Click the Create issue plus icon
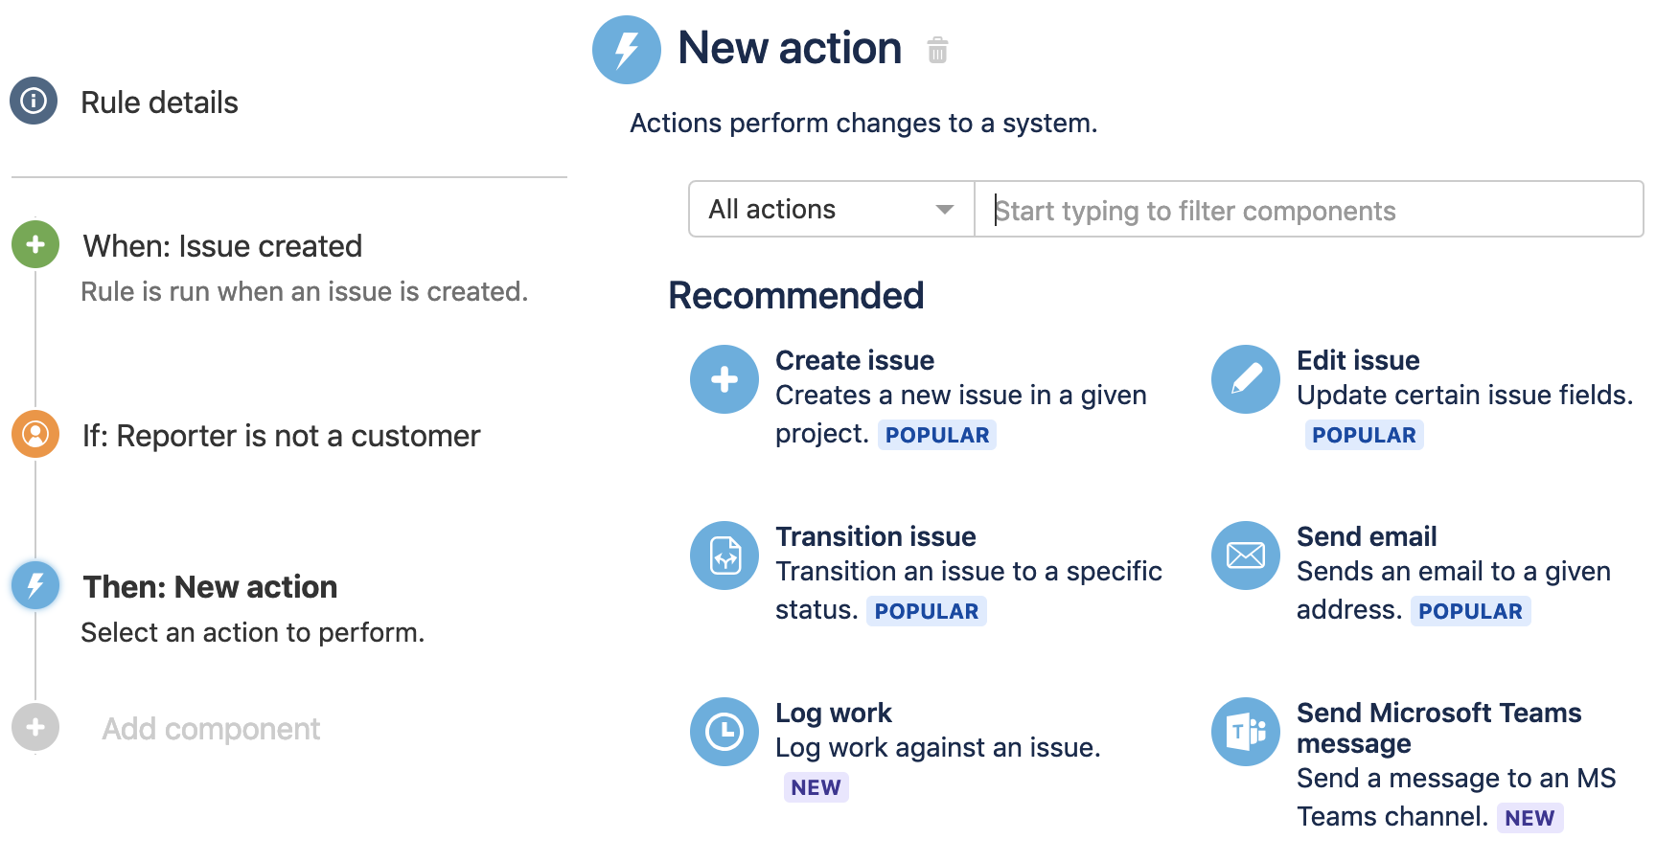This screenshot has width=1656, height=862. [x=724, y=379]
